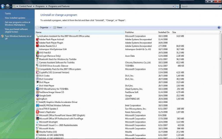Click the Sun Microsystems, Inc. publisher cell
This screenshot has height=139, width=222.
coord(136,109)
